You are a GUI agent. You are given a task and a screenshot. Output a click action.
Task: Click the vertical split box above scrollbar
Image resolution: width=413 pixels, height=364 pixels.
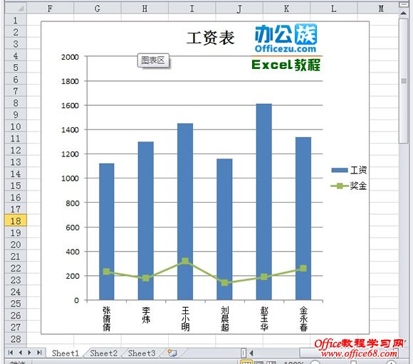point(403,5)
